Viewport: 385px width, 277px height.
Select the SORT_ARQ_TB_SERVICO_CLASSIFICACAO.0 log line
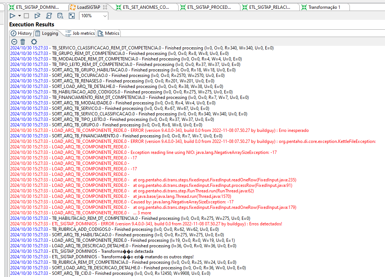tap(129, 114)
